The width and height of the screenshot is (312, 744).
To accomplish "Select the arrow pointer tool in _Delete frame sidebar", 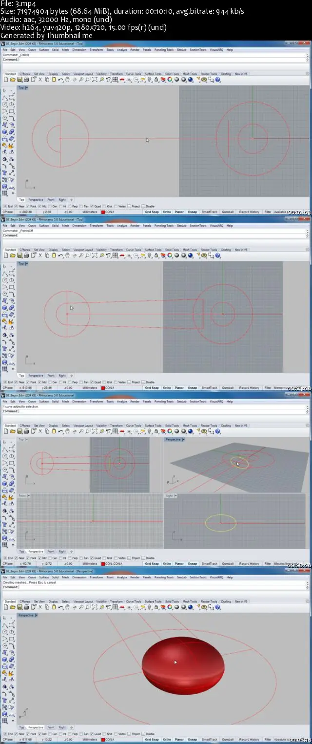I will 4,90.
